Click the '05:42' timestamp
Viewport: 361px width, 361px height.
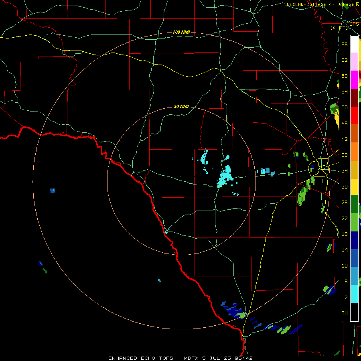point(244,358)
